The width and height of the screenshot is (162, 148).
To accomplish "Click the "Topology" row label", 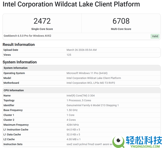I will 9,100.
